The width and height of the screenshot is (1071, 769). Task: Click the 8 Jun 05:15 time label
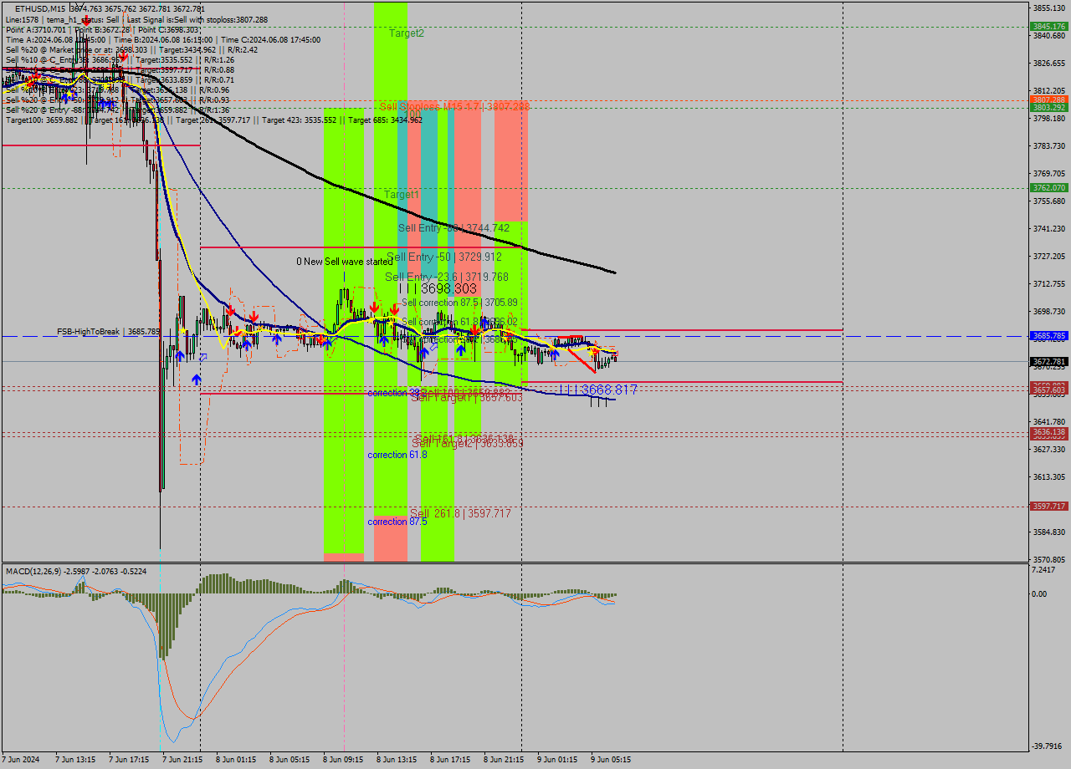click(289, 760)
